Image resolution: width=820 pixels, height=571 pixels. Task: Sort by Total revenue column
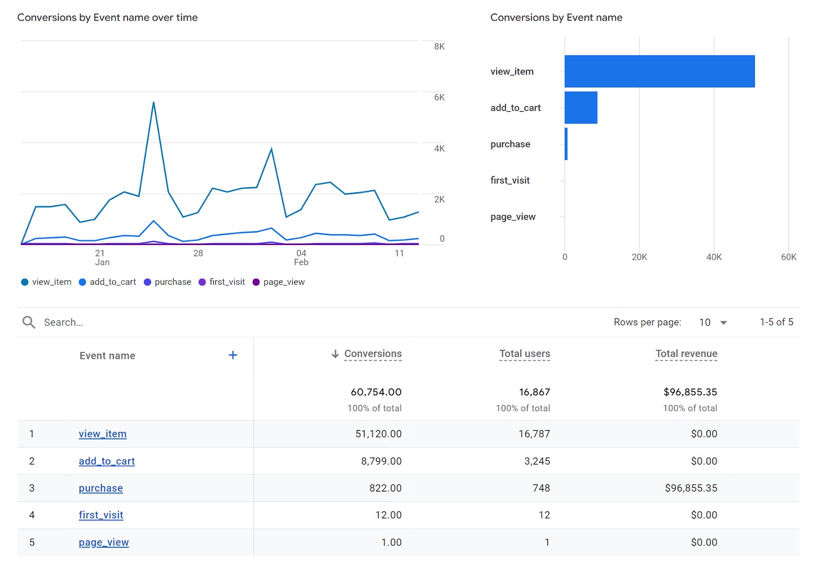pos(686,354)
